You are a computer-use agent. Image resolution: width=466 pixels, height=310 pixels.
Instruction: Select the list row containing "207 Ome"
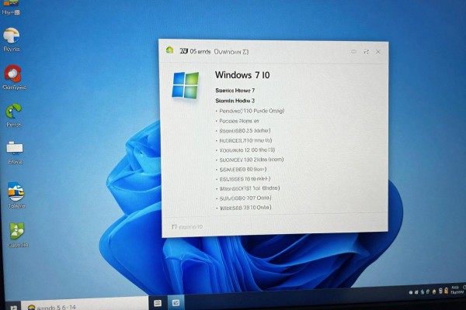[x=244, y=198]
